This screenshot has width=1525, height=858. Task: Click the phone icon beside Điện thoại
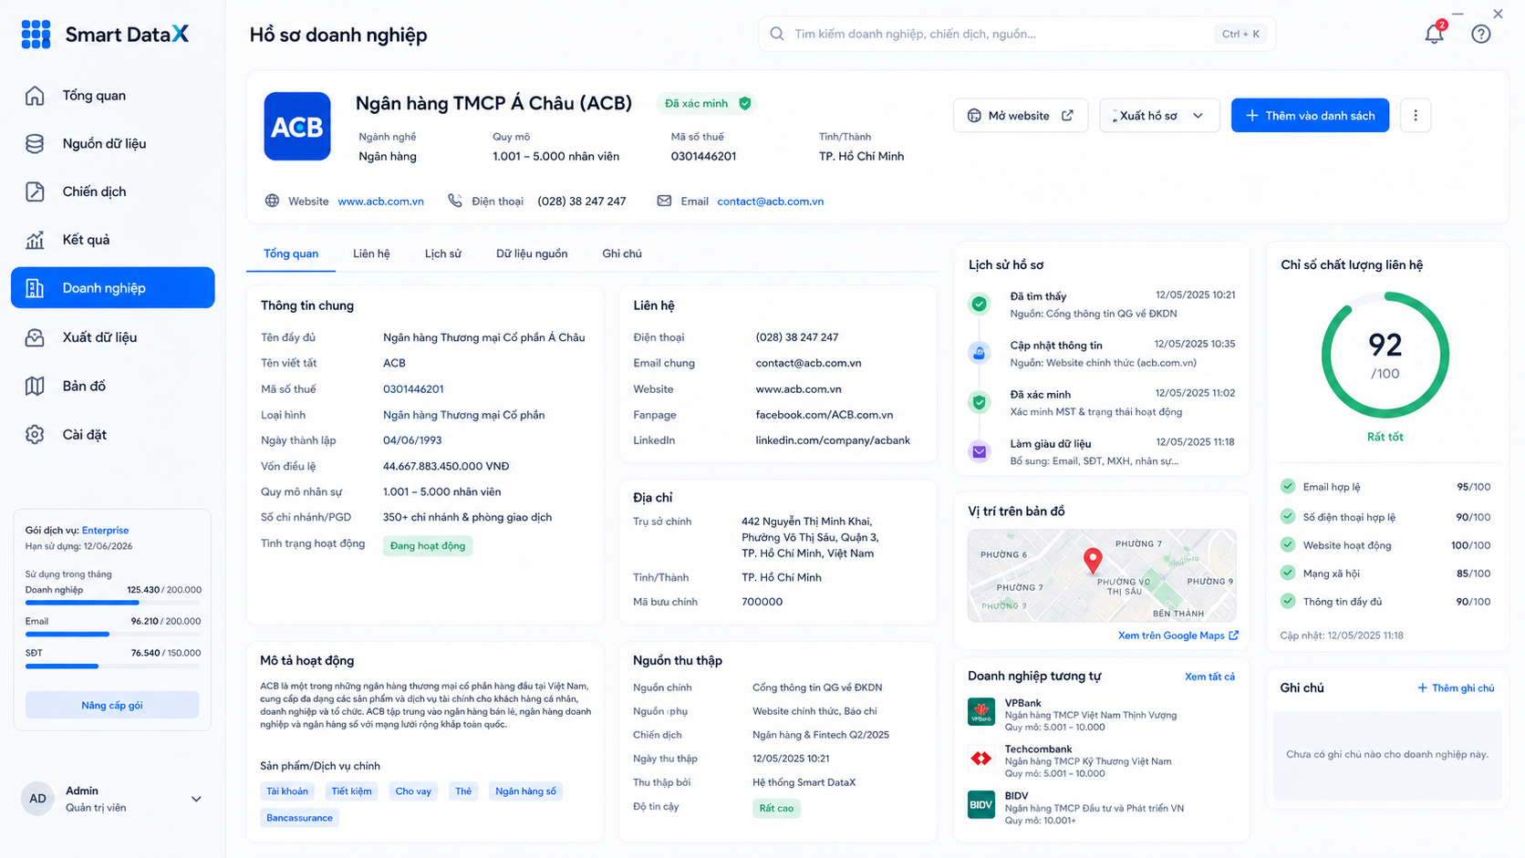(x=455, y=201)
